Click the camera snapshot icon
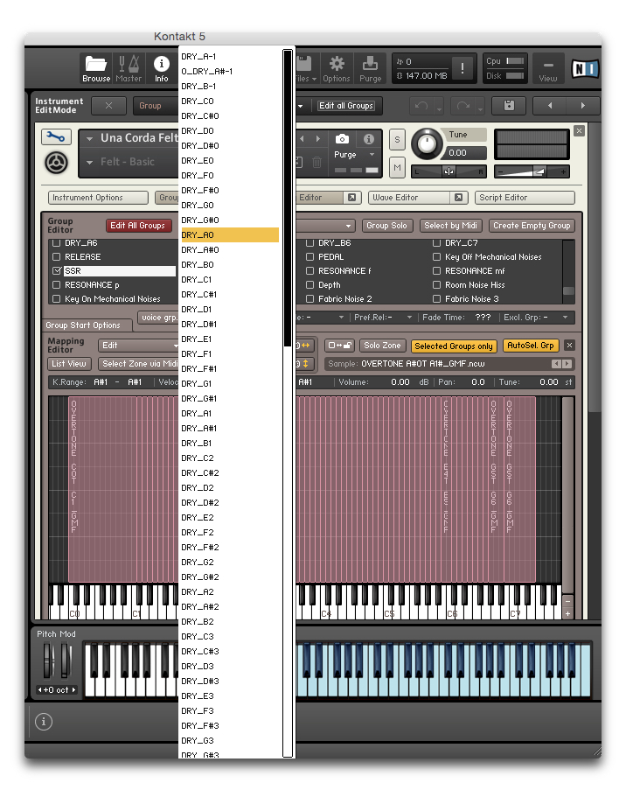 342,138
